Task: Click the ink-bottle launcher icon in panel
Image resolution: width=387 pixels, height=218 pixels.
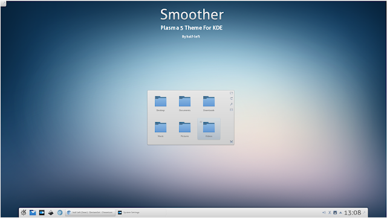Action: click(x=51, y=213)
